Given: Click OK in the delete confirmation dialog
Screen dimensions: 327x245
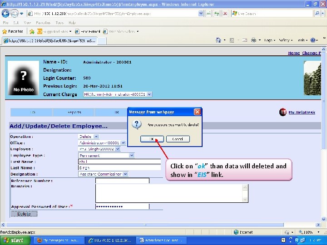Looking at the screenshot, I should tap(152, 139).
